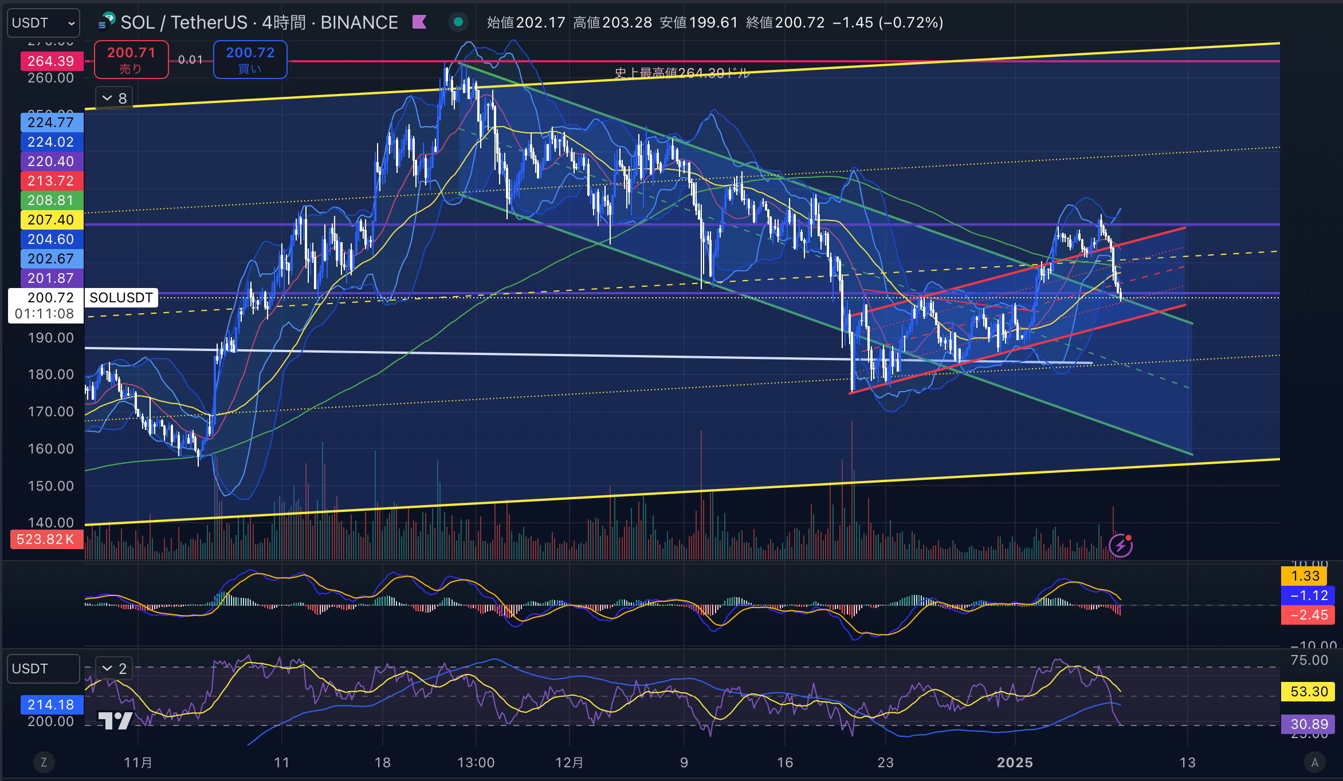Click the 214.18 label in lower pane
This screenshot has height=781, width=1343.
(x=52, y=705)
